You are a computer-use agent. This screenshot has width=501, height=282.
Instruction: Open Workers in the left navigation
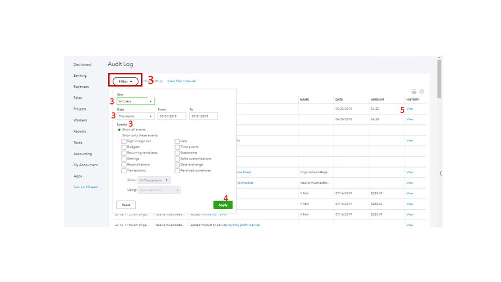point(80,120)
